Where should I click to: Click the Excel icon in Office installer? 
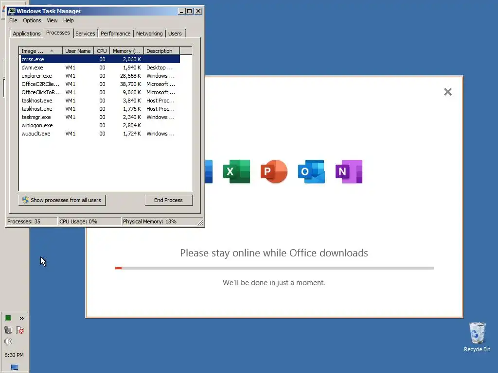pos(237,171)
